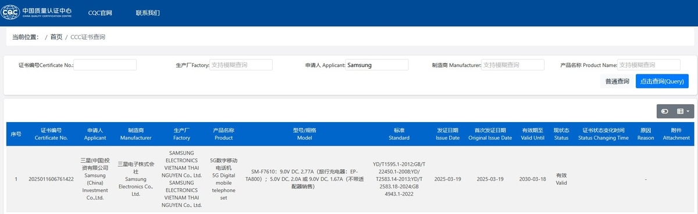Open the table columns dropdown

683,111
